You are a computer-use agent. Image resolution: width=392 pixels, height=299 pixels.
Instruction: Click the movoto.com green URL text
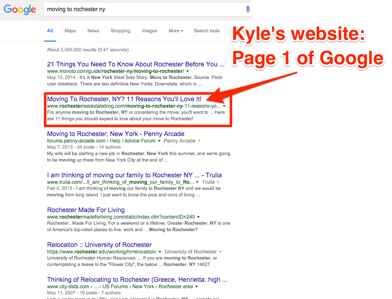115,71
